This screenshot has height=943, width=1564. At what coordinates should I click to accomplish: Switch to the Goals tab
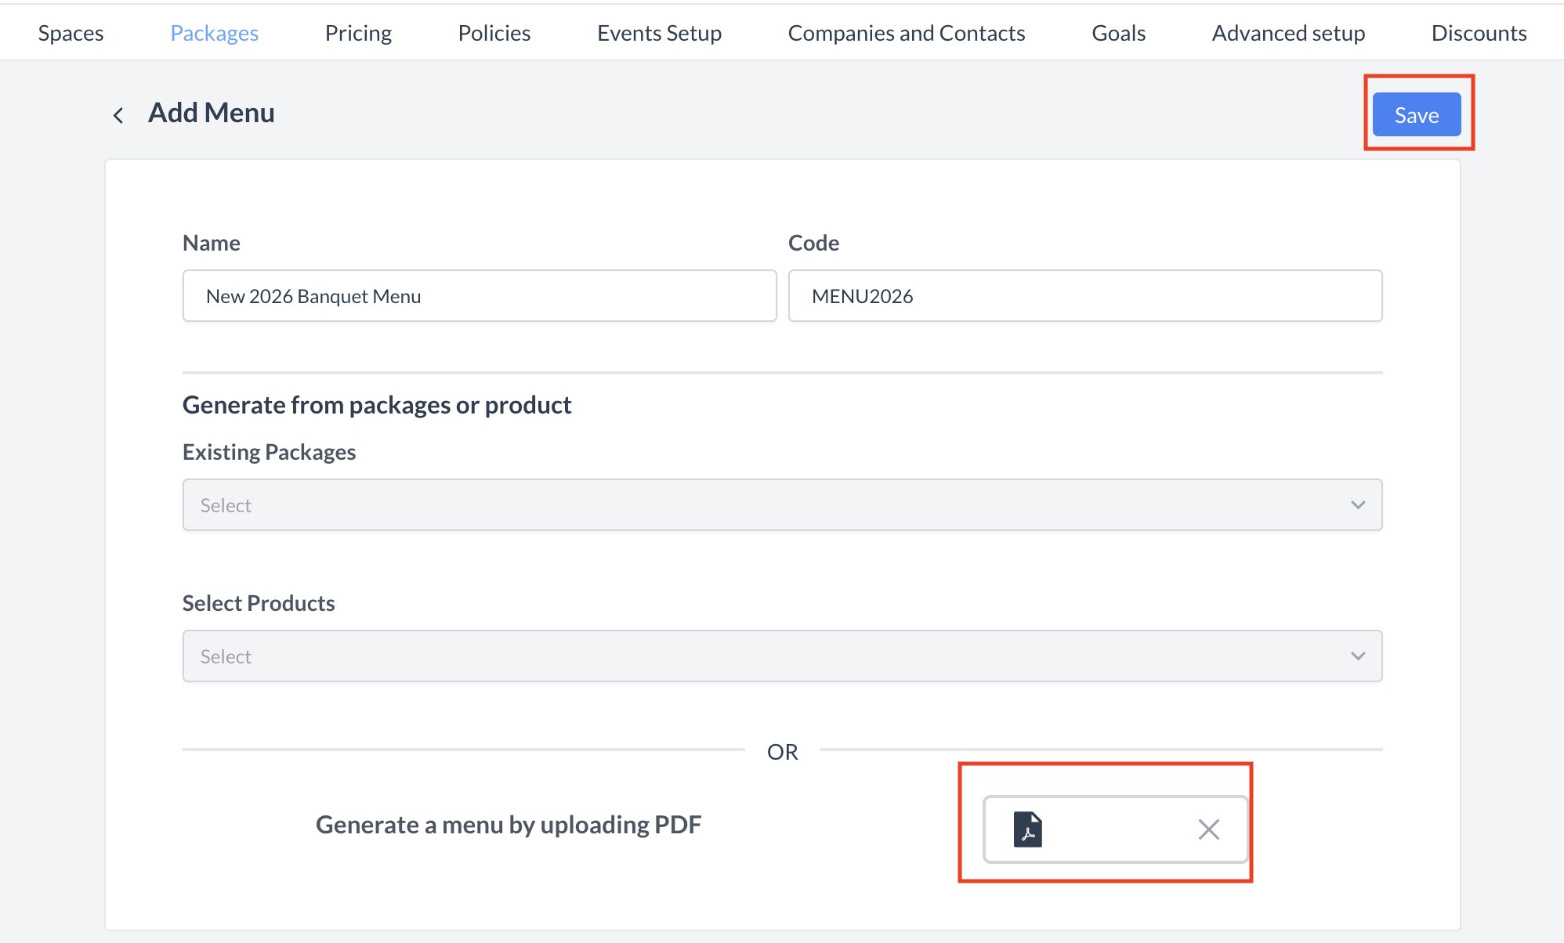click(1118, 33)
